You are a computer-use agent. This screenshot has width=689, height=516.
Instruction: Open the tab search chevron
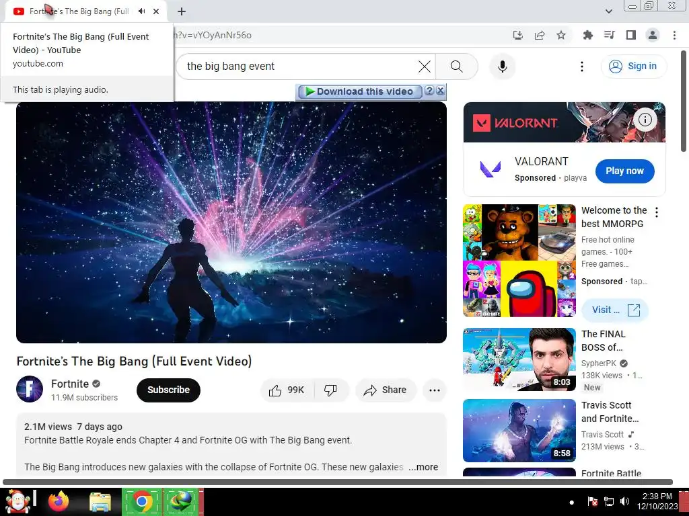coord(608,11)
